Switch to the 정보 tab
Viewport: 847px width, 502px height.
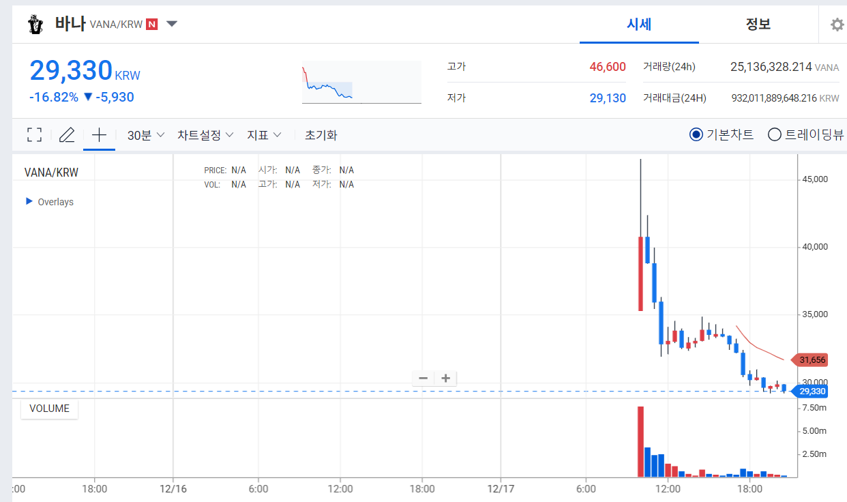pyautogui.click(x=758, y=25)
